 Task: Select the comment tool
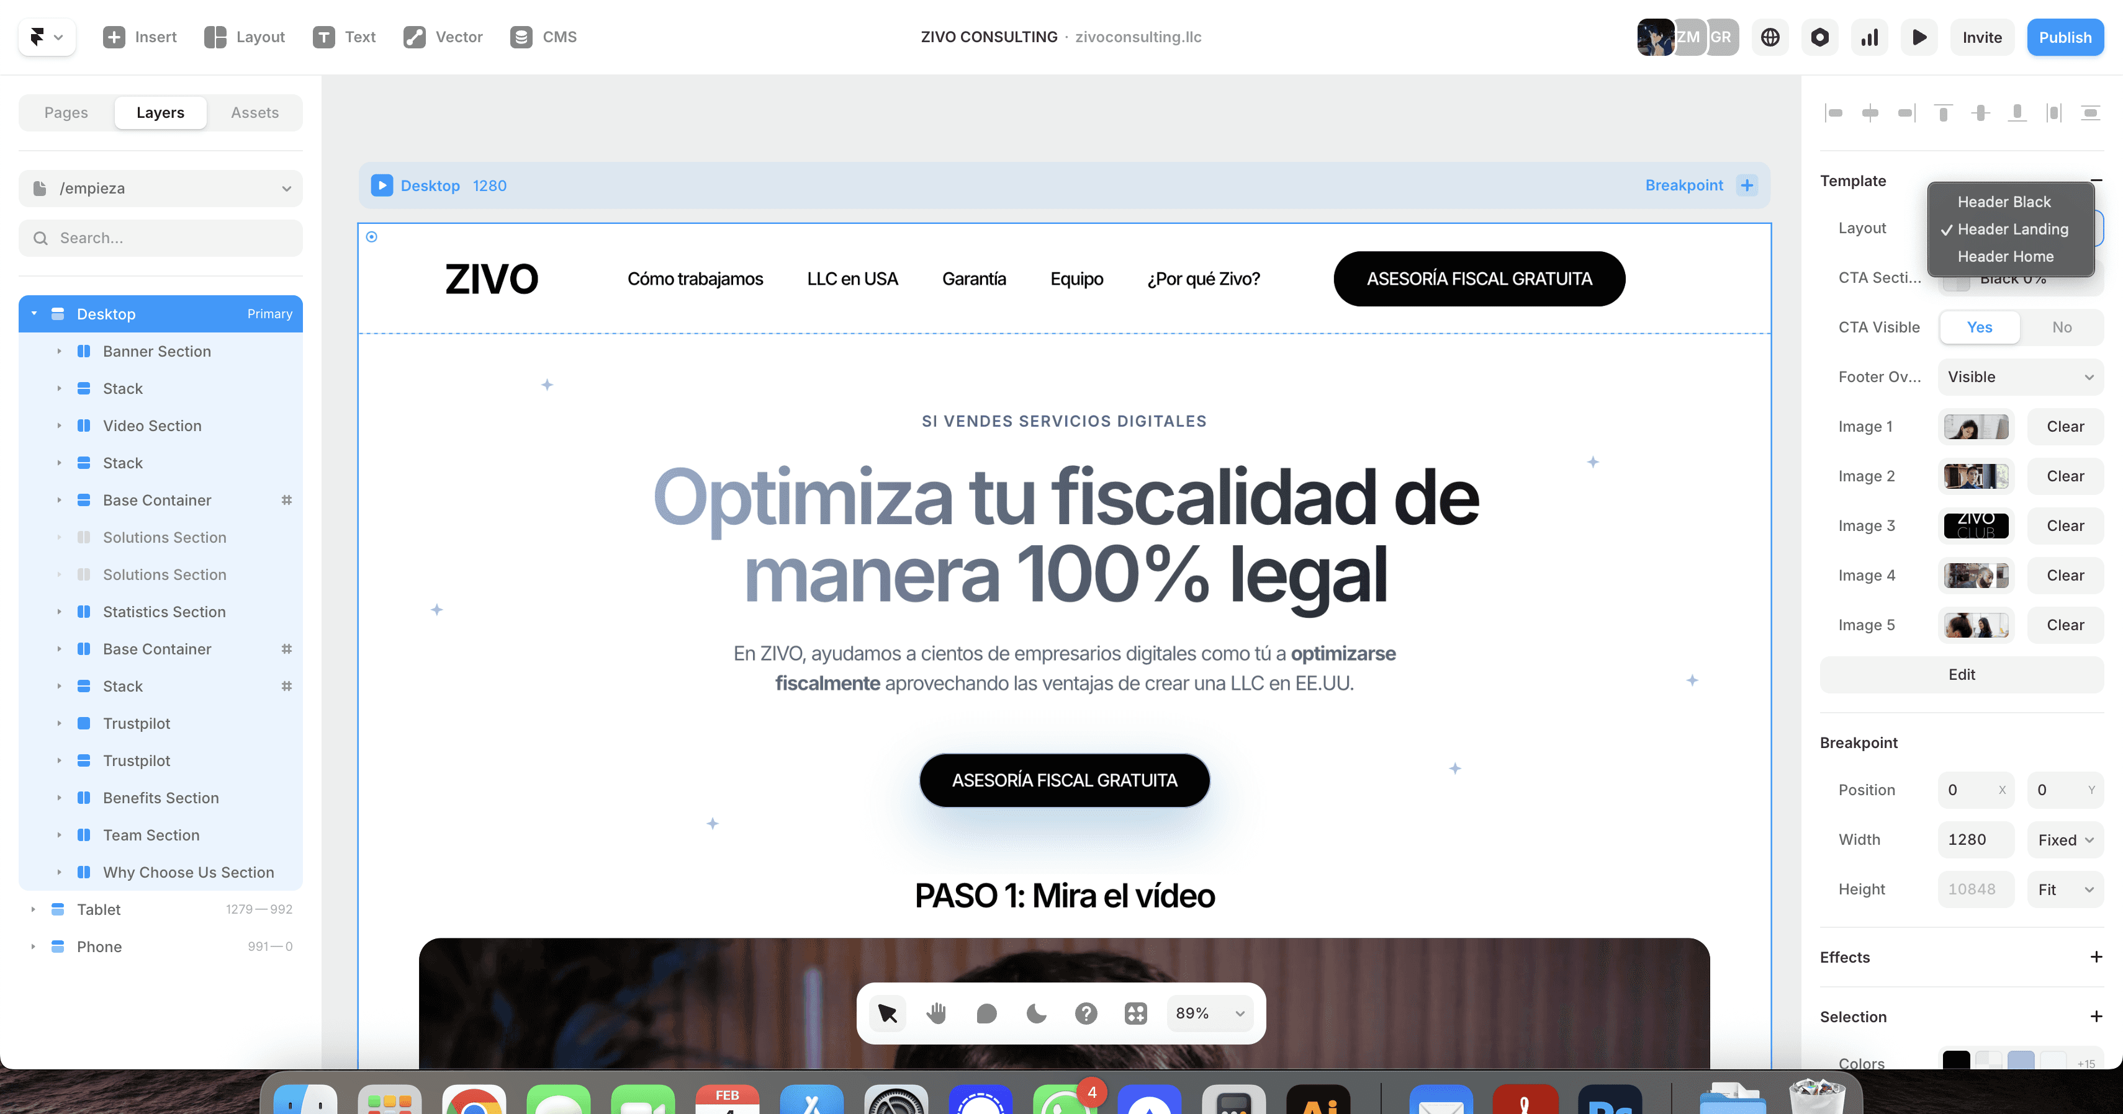(x=986, y=1013)
